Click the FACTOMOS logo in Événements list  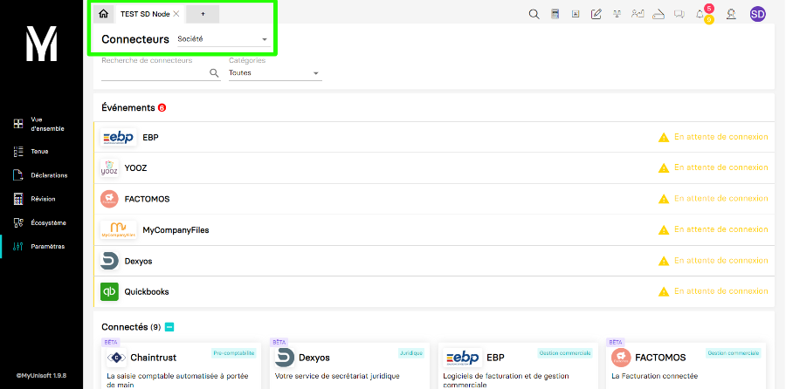109,199
